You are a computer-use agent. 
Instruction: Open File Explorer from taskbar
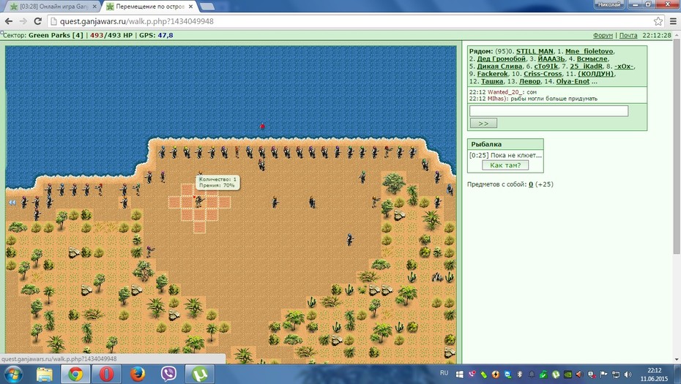pos(44,374)
